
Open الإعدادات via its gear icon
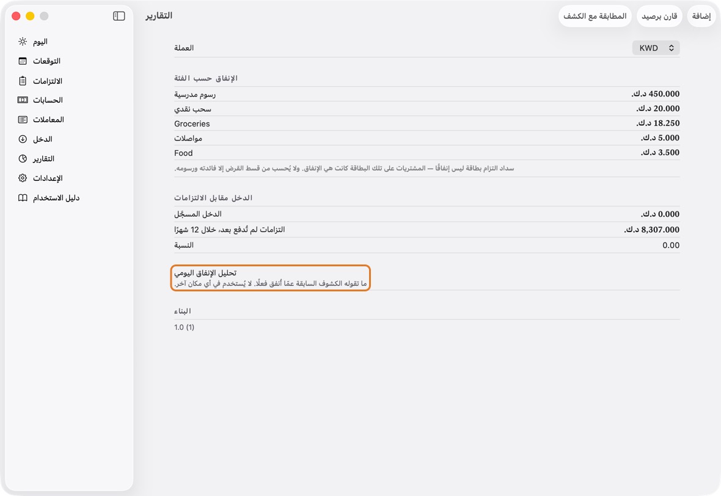(x=23, y=178)
